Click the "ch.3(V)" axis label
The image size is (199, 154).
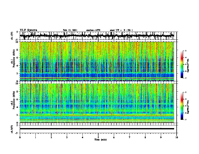(12, 129)
